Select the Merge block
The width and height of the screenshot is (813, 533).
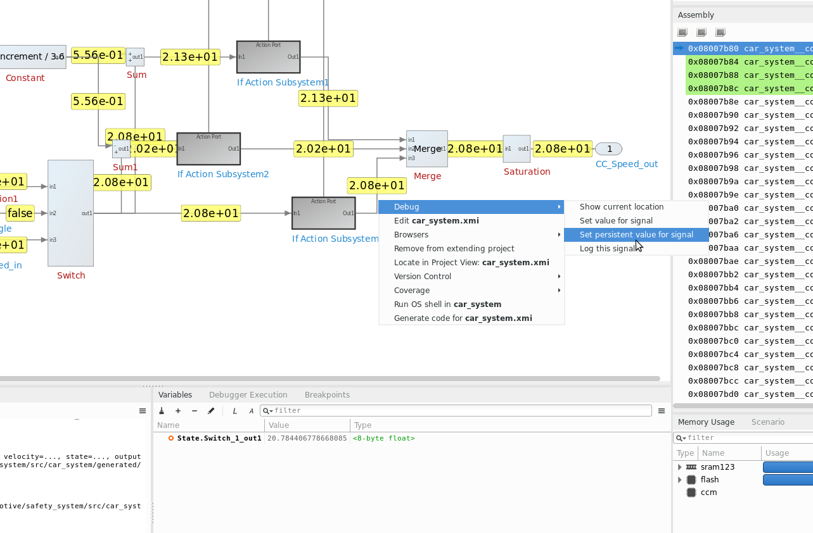[x=426, y=149]
